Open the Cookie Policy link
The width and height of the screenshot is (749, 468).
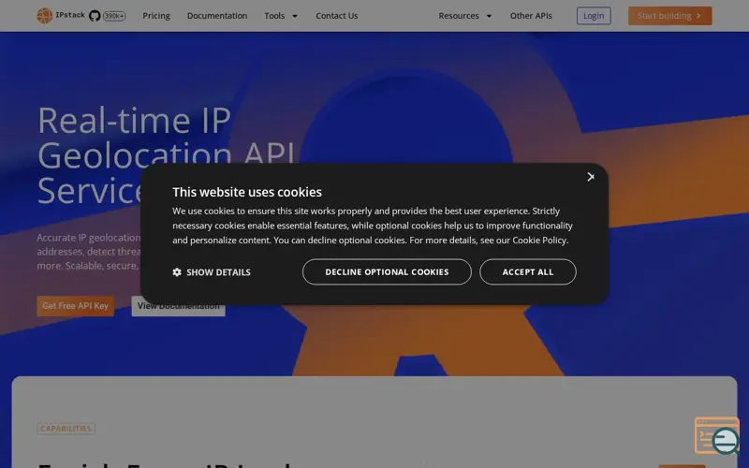[x=539, y=241]
